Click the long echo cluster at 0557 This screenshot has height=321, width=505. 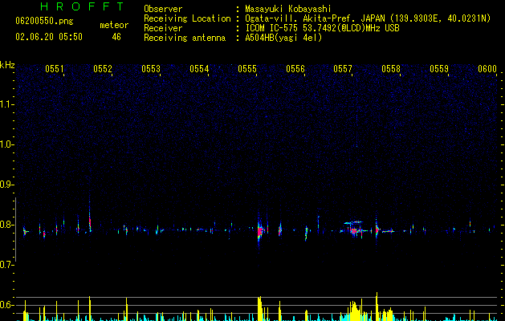(x=354, y=230)
